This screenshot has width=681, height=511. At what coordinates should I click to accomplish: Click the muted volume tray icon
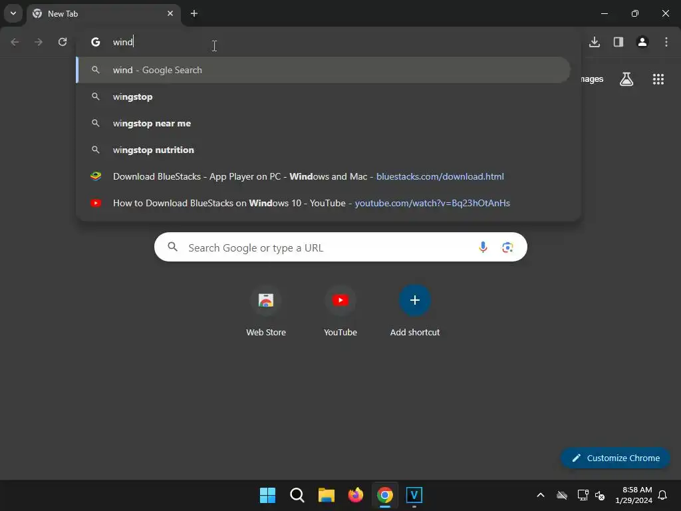click(601, 495)
